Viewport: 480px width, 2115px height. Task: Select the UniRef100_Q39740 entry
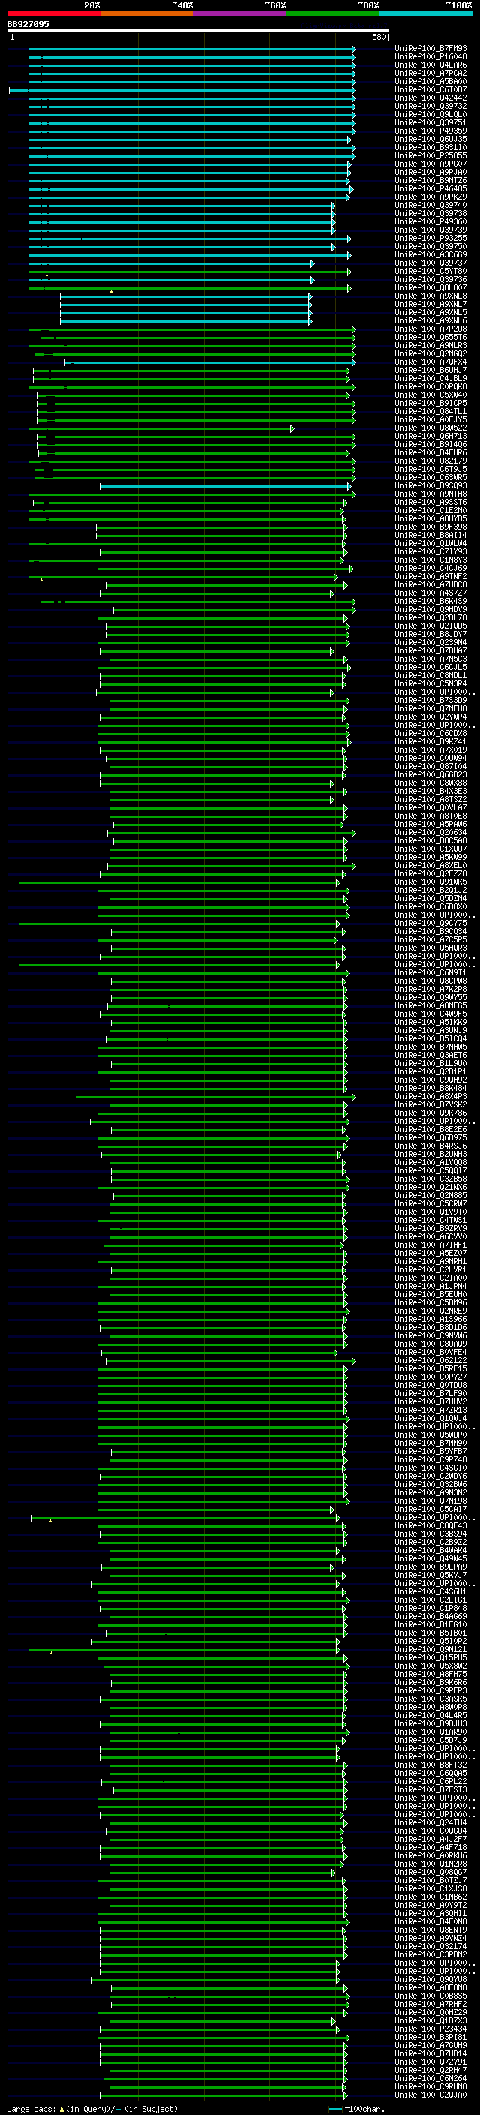tap(430, 206)
